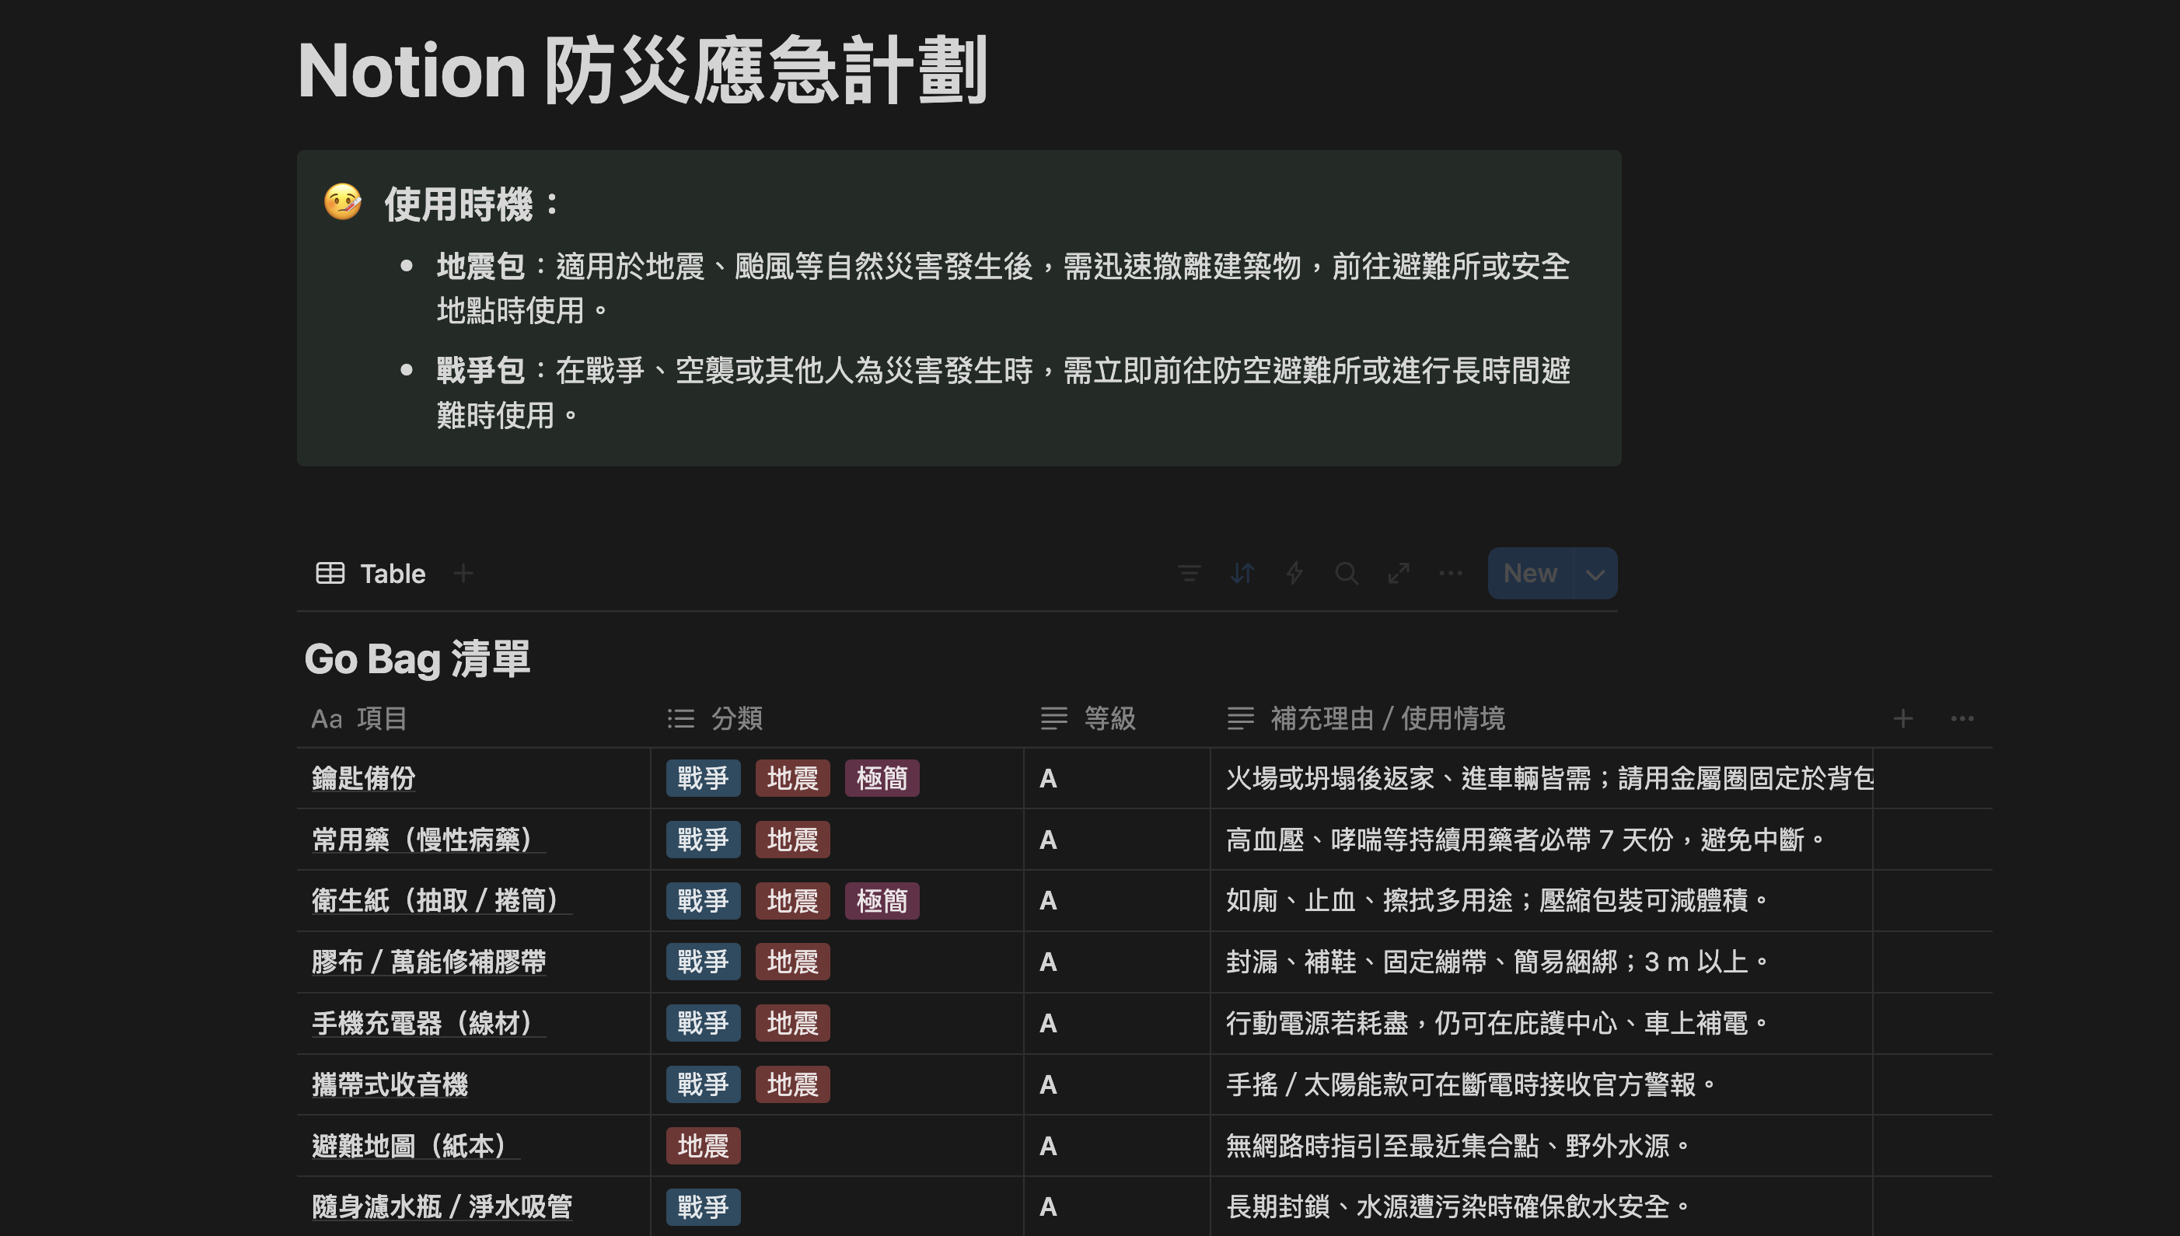Open the table search magnifier icon
This screenshot has height=1236, width=2180.
(x=1347, y=574)
